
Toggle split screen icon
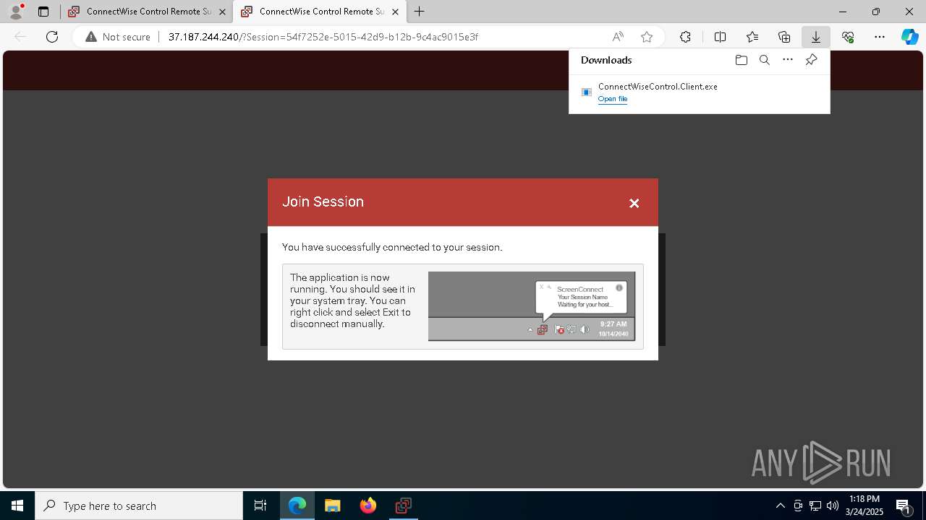(720, 37)
